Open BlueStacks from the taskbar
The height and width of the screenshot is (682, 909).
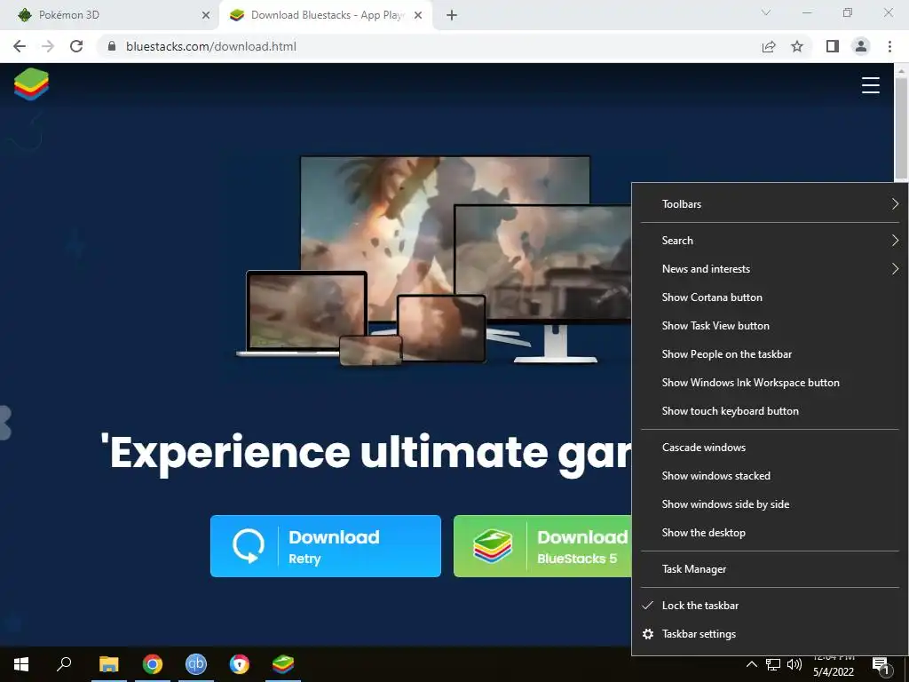[x=283, y=664]
